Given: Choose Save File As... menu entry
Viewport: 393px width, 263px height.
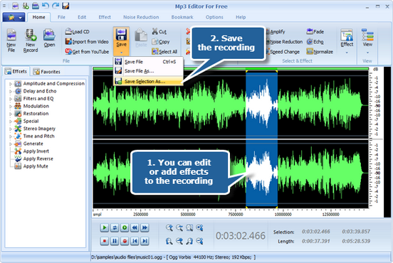Looking at the screenshot, I should pos(148,71).
